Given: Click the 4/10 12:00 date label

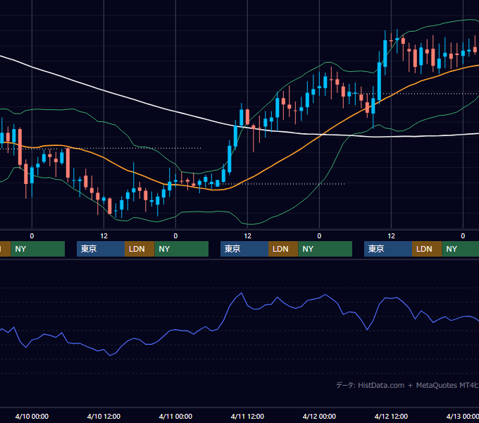Looking at the screenshot, I should [x=104, y=416].
